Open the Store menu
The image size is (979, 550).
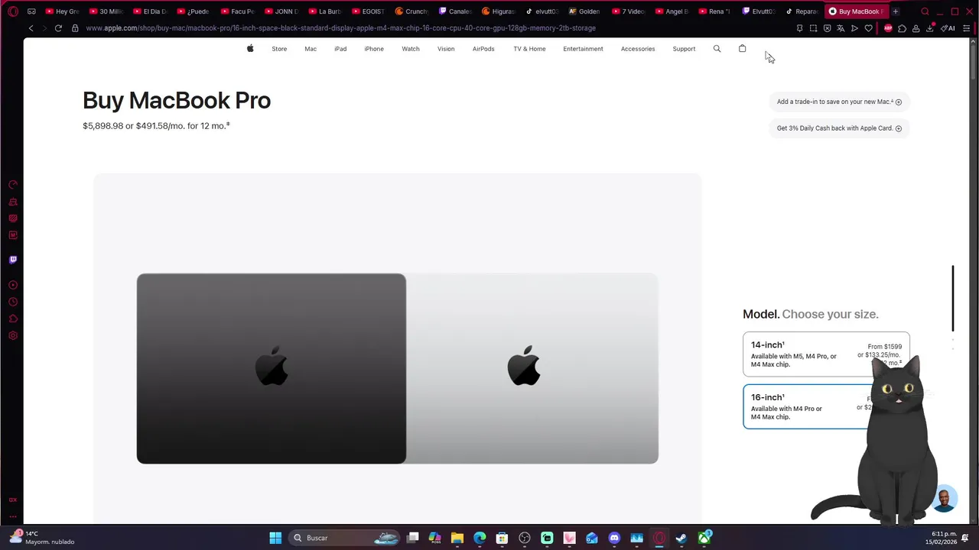click(279, 49)
